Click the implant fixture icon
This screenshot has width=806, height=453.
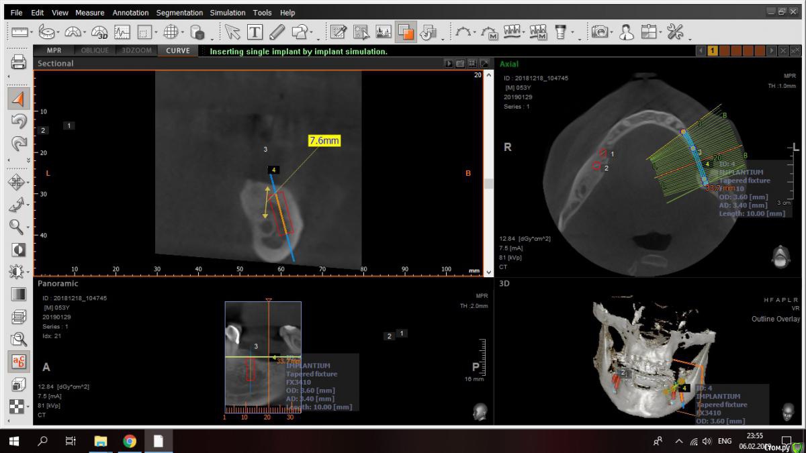559,32
